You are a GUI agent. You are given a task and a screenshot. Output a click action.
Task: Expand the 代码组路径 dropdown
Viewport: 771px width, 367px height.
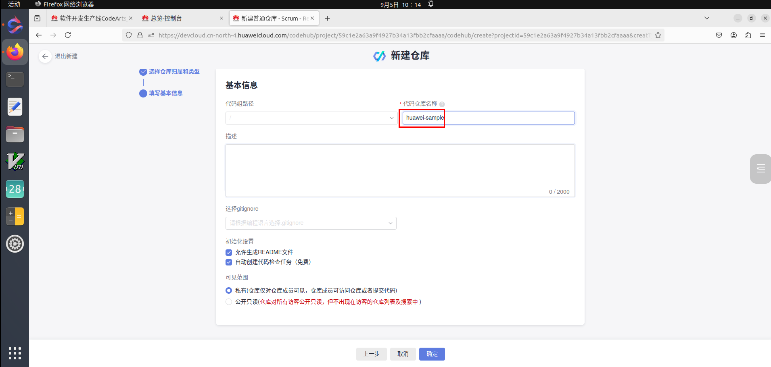pyautogui.click(x=311, y=118)
